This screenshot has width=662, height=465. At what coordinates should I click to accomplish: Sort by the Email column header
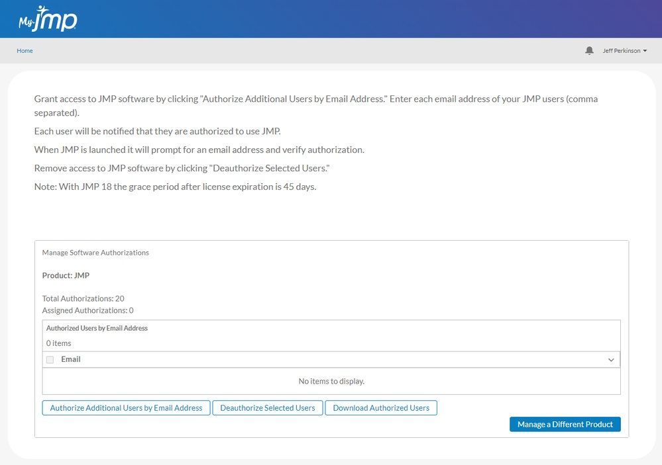point(71,359)
